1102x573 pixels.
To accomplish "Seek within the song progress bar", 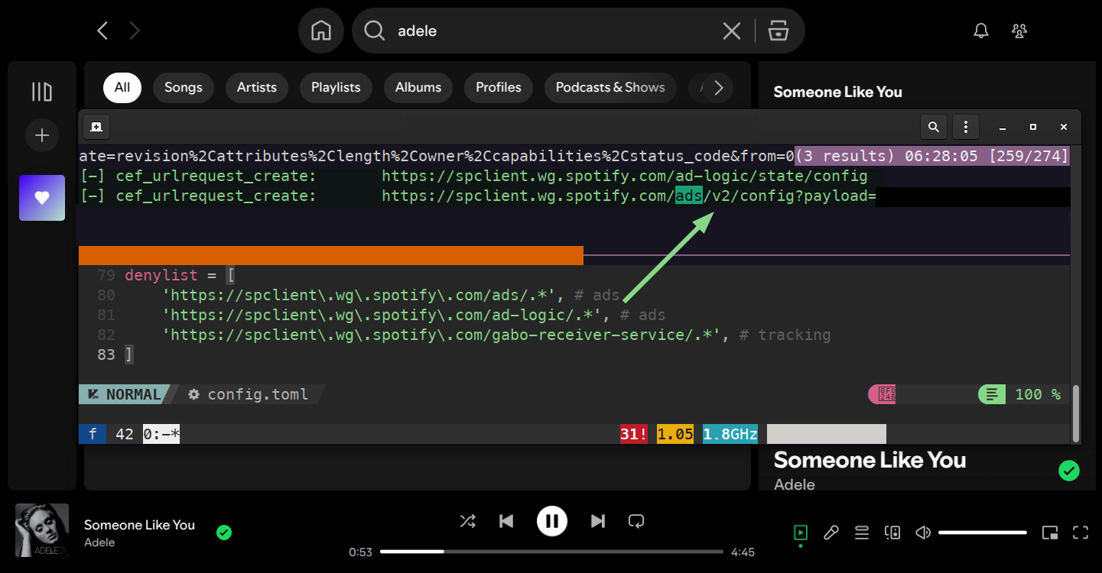I will click(x=551, y=552).
